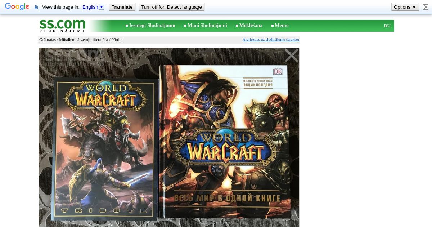The image size is (432, 227).
Task: Open the Options dropdown menu
Action: (405, 7)
